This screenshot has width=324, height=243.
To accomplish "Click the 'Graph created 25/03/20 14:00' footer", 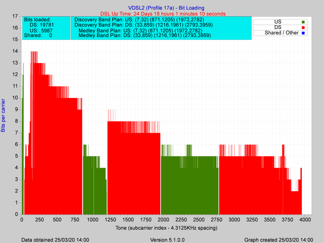I will 278,240.
